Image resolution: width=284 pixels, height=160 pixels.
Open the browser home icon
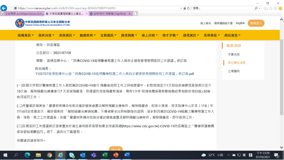point(266,8)
